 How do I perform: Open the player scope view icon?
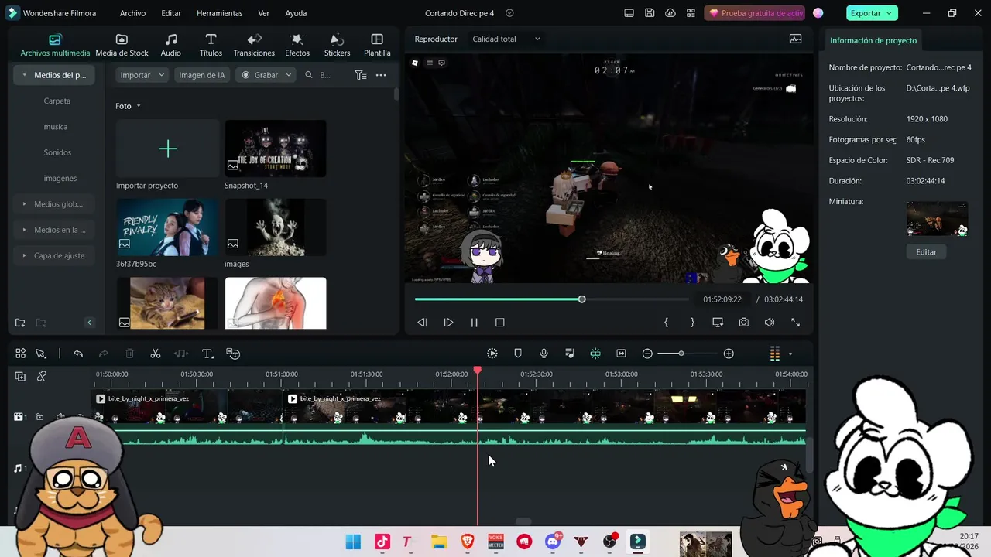(x=795, y=39)
